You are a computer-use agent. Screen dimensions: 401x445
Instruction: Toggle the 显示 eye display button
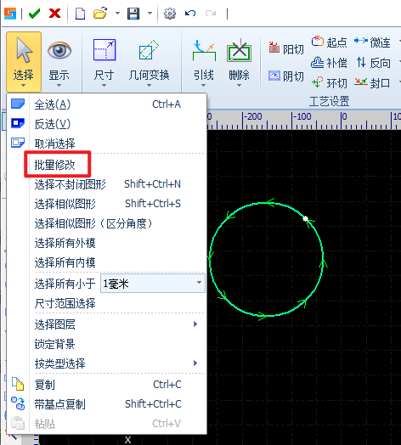click(59, 63)
